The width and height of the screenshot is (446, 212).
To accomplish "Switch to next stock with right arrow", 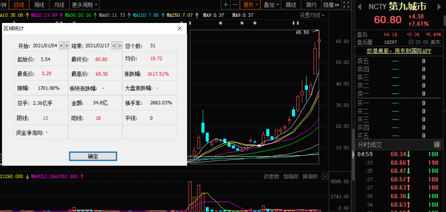I will (x=439, y=6).
